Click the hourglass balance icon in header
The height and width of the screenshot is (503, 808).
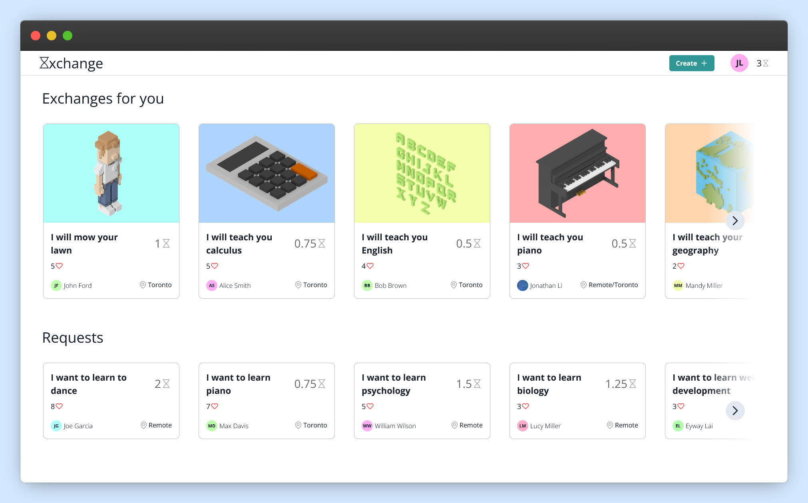tap(766, 63)
